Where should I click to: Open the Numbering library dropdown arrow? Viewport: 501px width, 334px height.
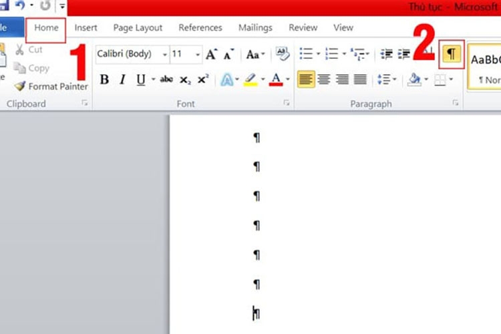(344, 54)
